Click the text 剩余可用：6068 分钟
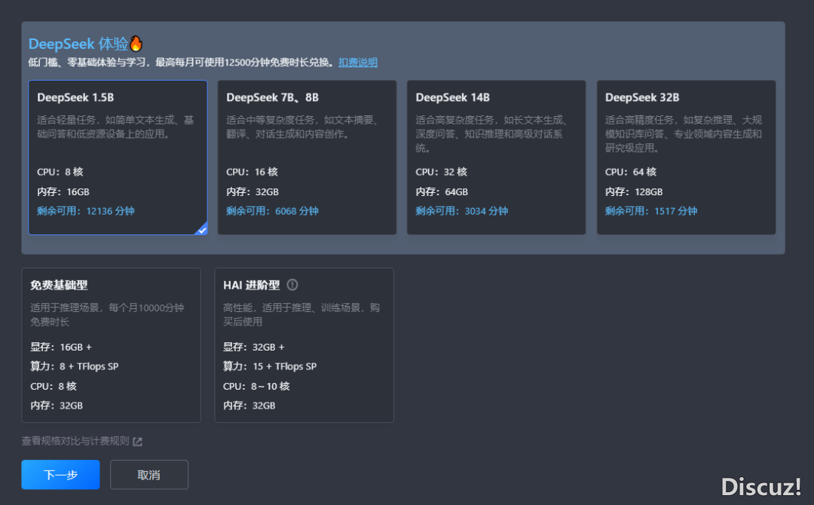Screen dimensions: 814x505 click(273, 211)
